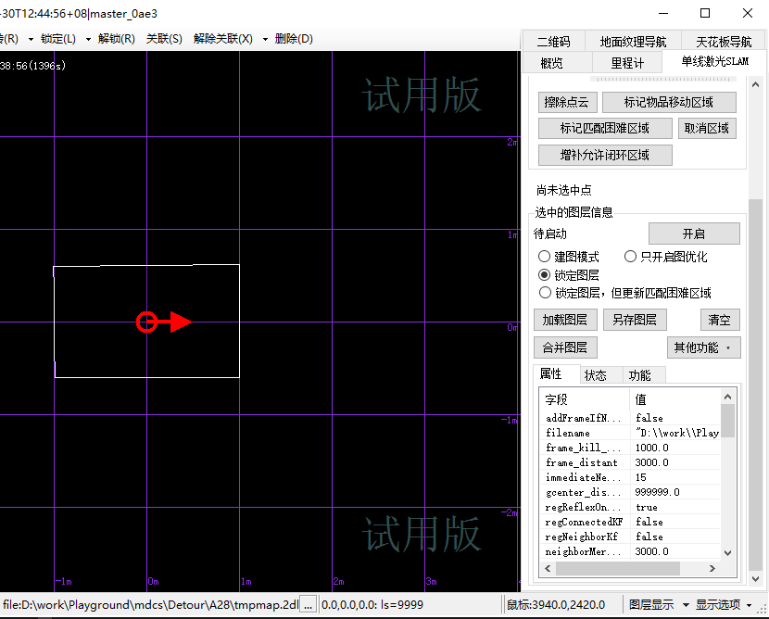Click the filename value cell in properties
Screen dimensions: 769x619
[676, 433]
